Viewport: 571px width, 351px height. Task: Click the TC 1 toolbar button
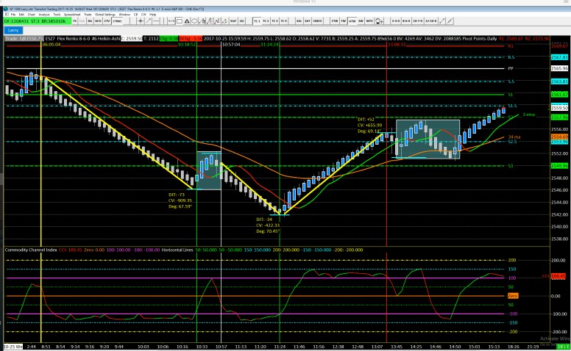(x=257, y=21)
